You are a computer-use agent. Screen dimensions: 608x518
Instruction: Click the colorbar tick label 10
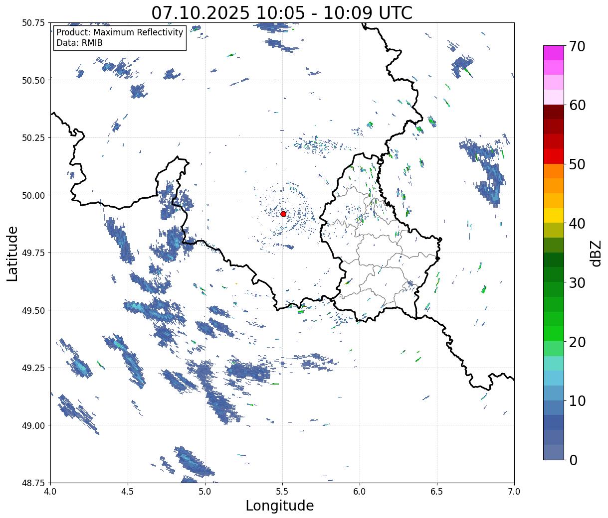[577, 400]
